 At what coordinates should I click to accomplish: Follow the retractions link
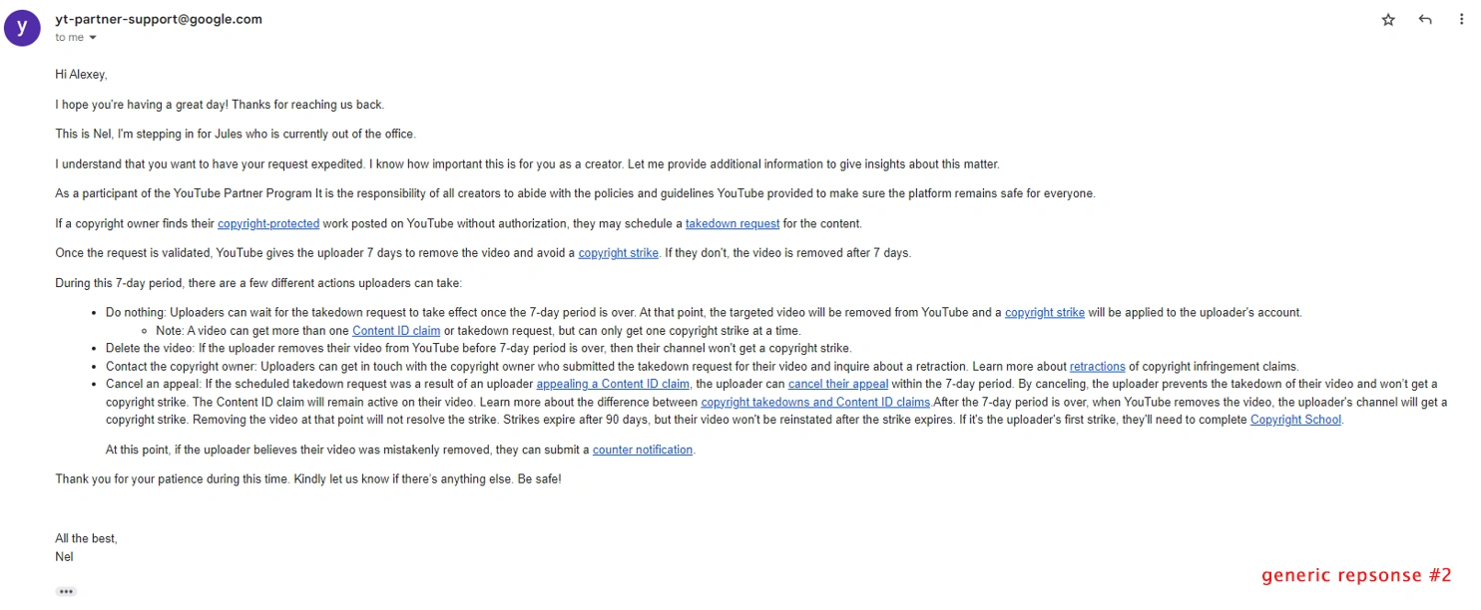[1097, 367]
